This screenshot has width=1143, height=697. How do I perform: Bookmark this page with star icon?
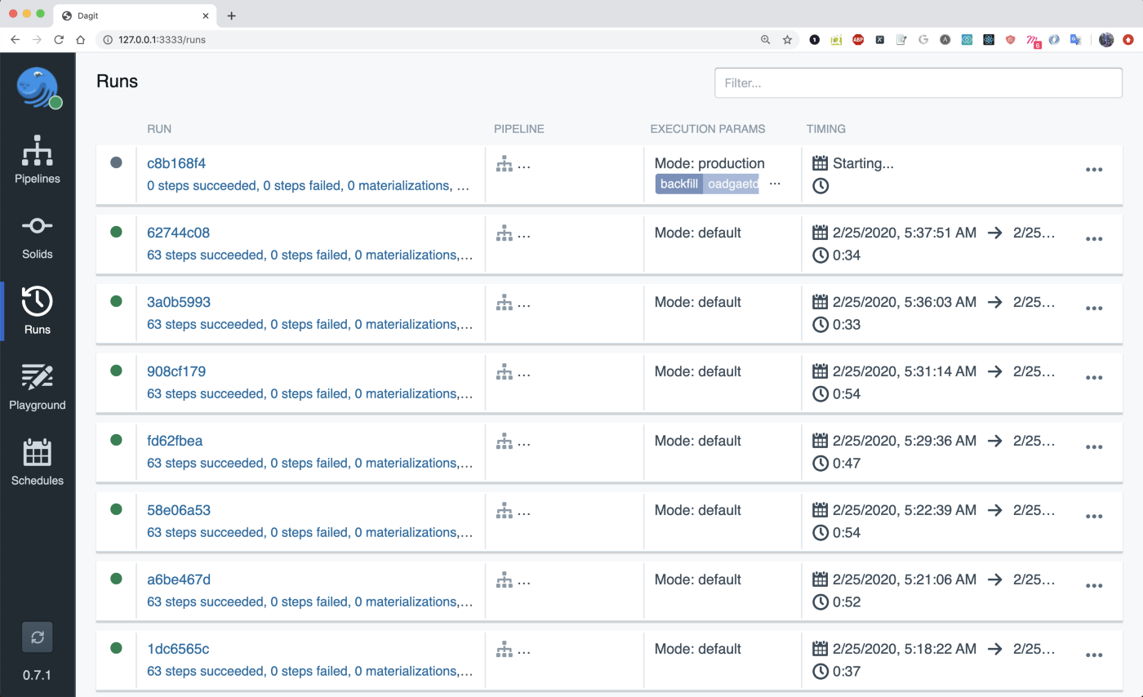[x=787, y=39]
